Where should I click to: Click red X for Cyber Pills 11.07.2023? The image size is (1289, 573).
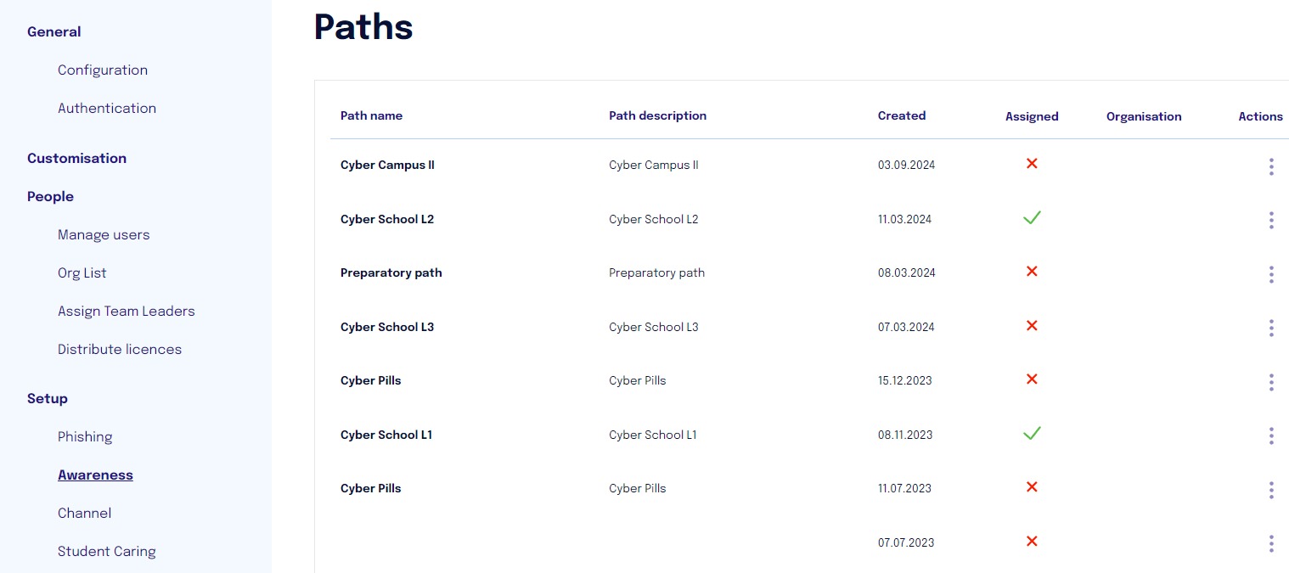click(1032, 487)
